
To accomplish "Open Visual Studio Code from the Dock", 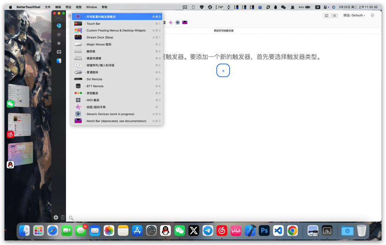I will coord(278,231).
